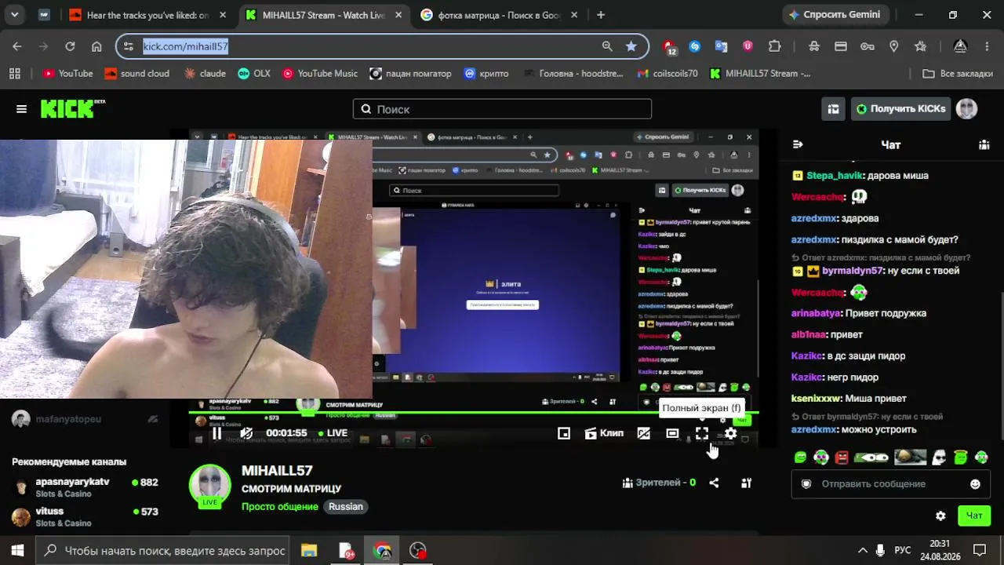Open the mini player (picture-in-picture) icon

pos(564,433)
